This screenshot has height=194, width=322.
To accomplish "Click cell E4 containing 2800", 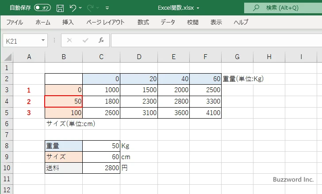I will tap(174, 101).
